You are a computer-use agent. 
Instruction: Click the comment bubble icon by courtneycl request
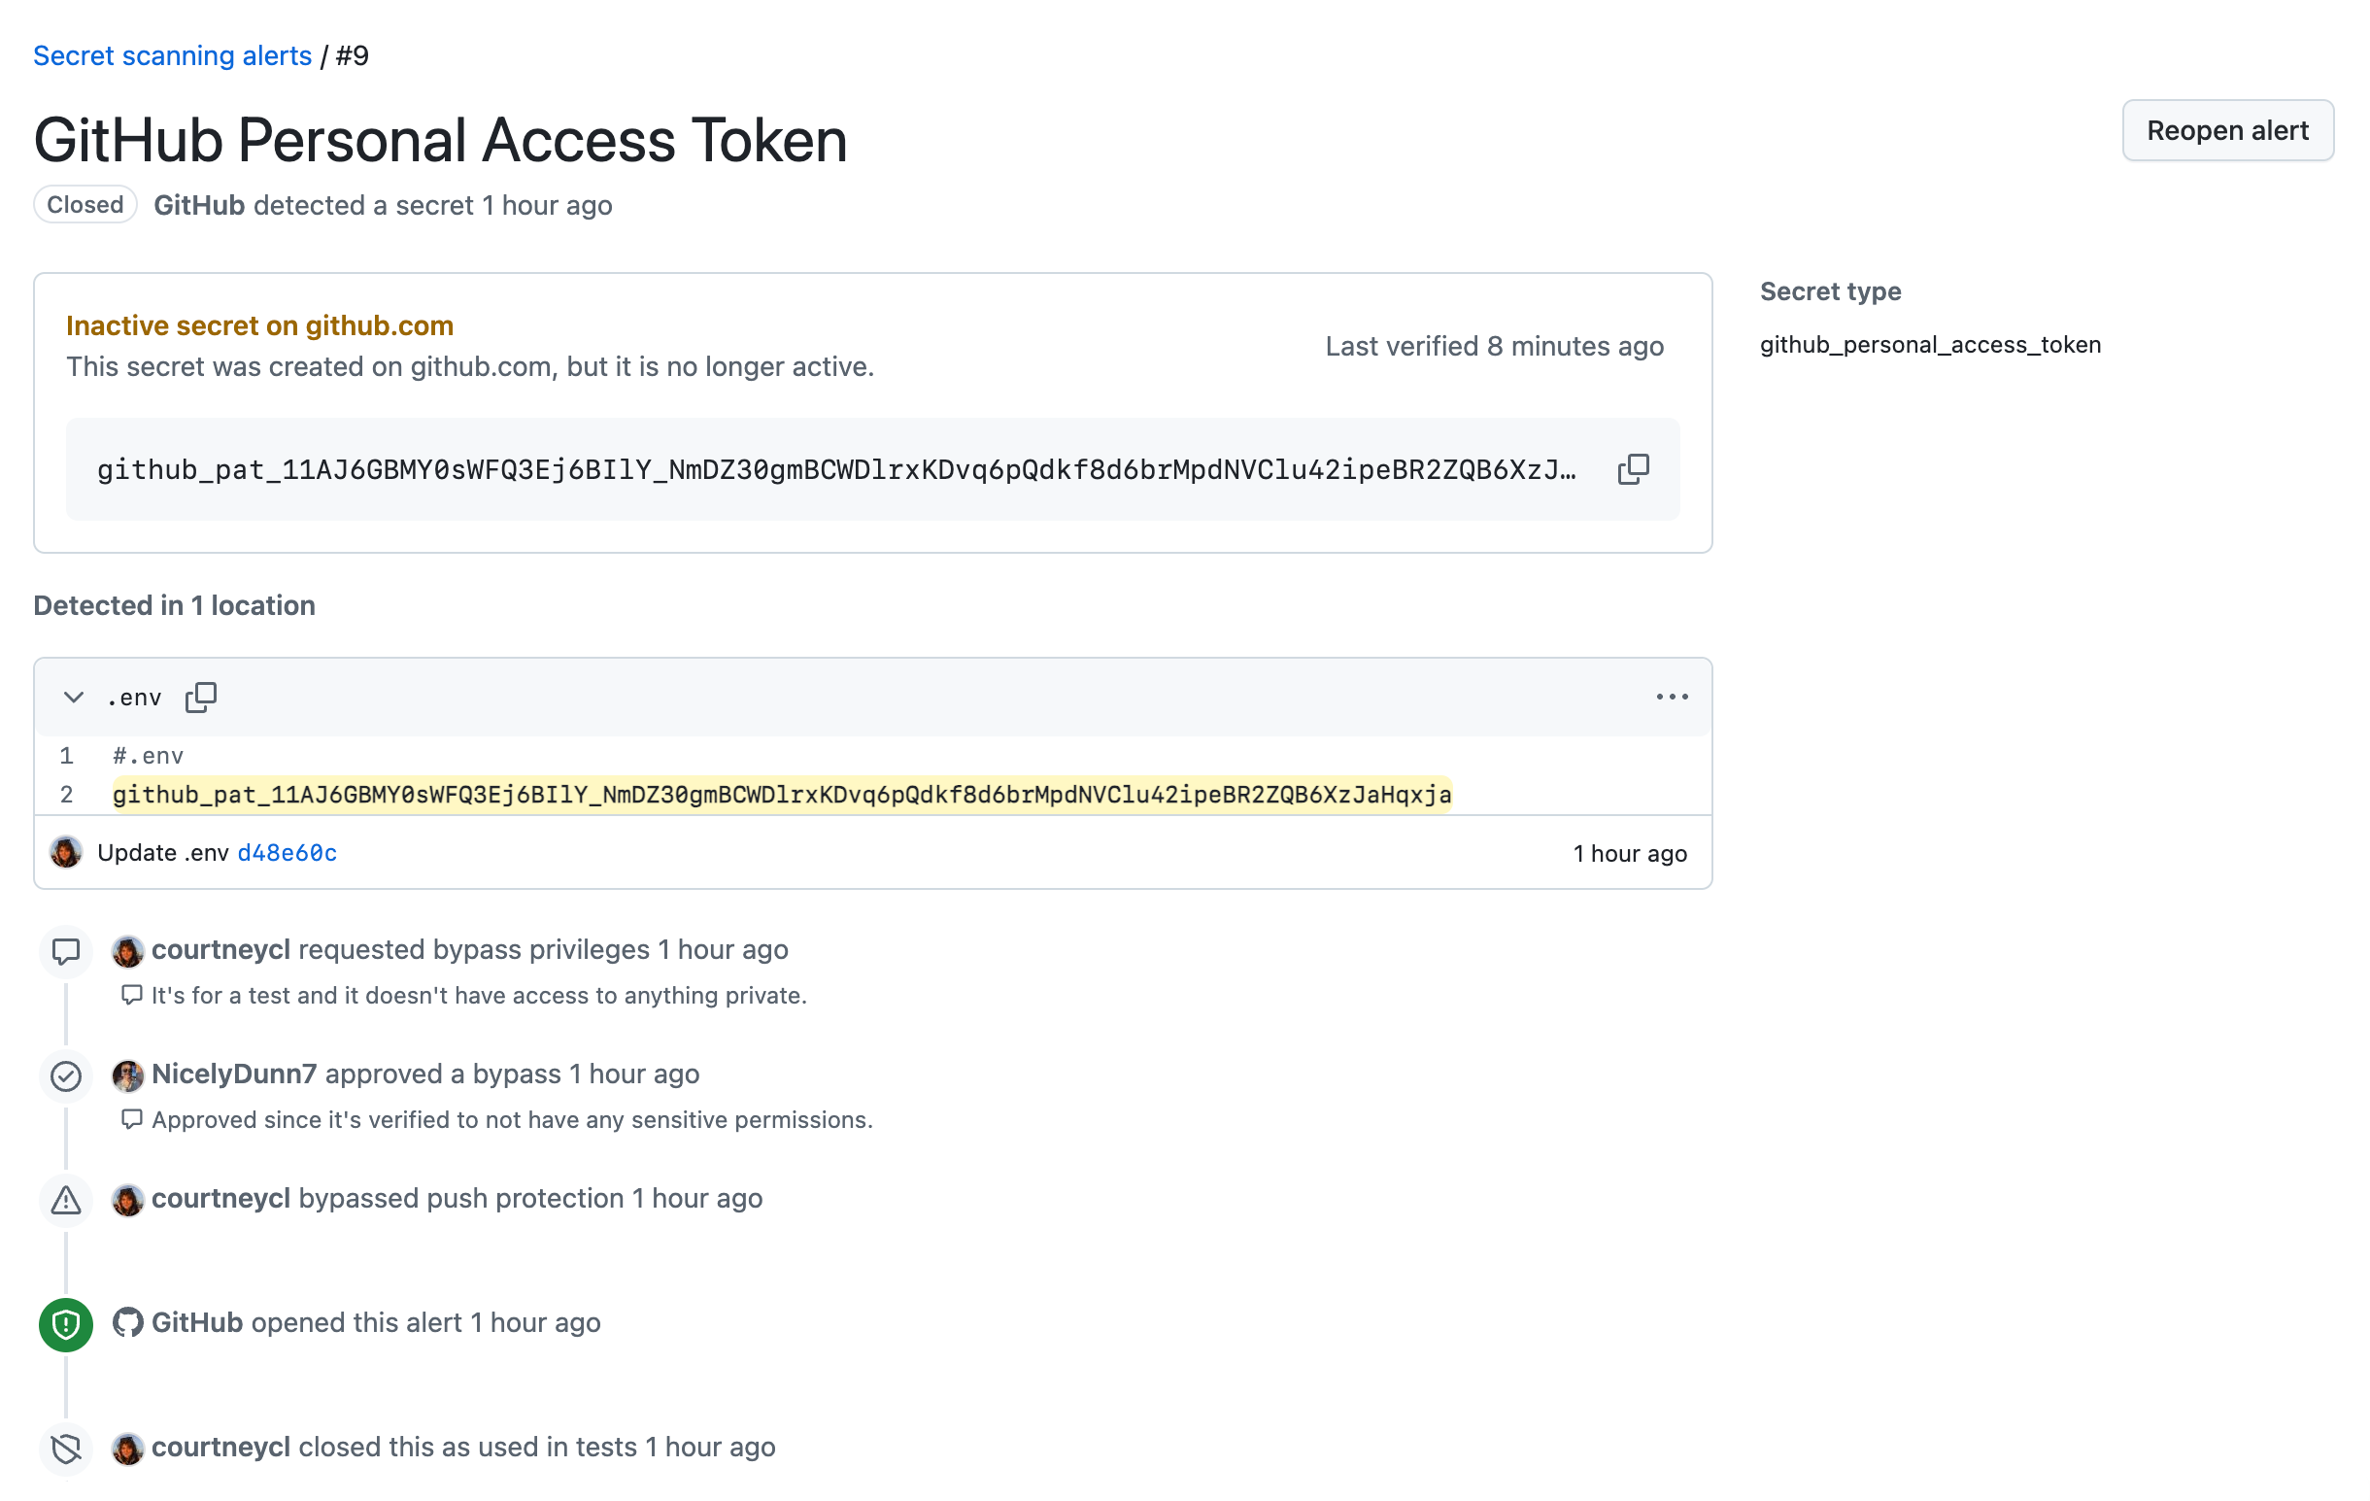[x=67, y=948]
